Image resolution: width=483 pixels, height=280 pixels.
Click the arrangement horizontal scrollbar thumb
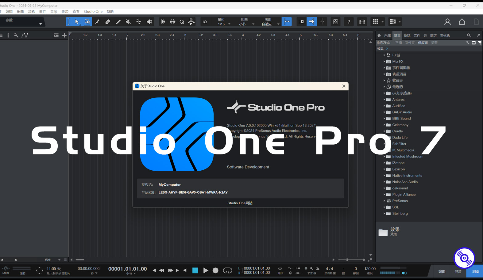click(x=80, y=260)
